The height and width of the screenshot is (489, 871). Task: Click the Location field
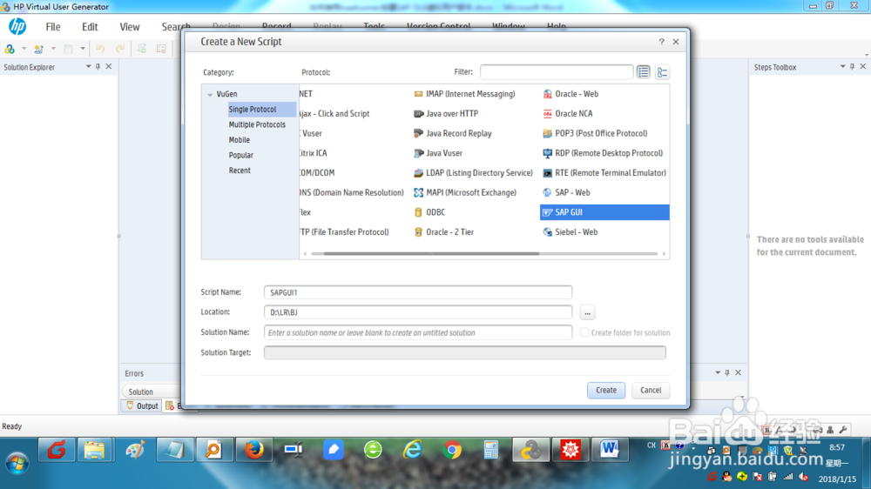pos(418,312)
